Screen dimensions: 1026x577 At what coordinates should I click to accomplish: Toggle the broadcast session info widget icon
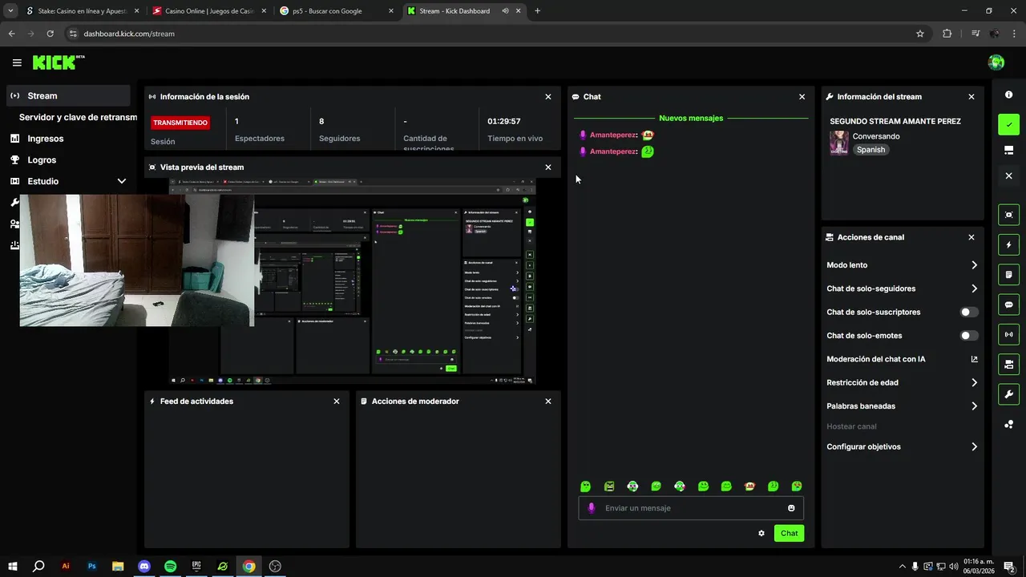(1008, 334)
